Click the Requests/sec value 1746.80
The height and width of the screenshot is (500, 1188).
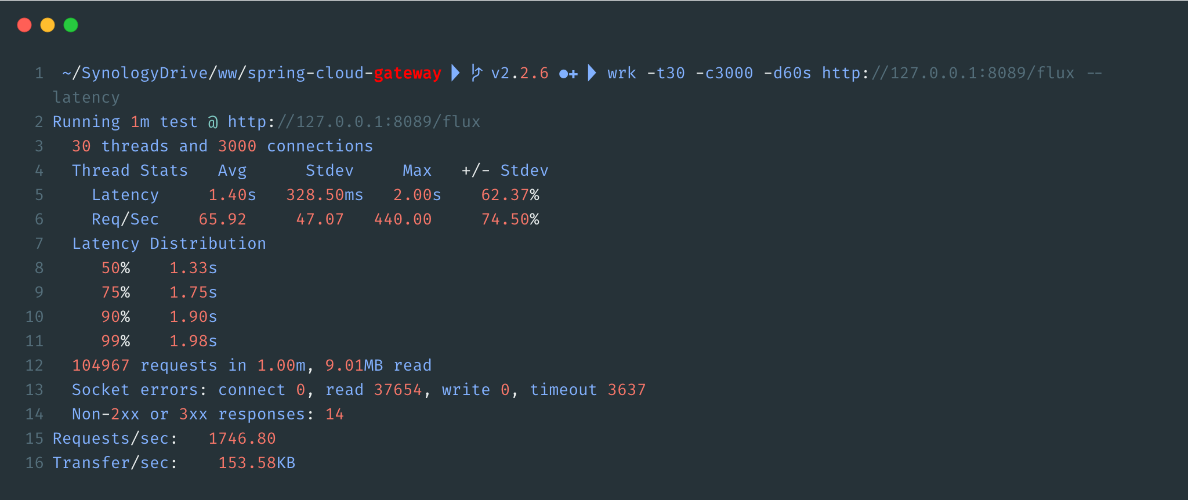click(242, 439)
